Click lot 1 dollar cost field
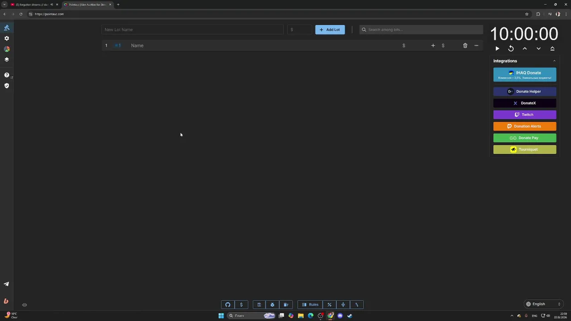 pos(414,45)
